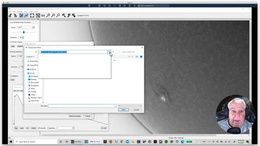Screen dimensions: 260x146
Task: Click the select whole image icon
Action: point(32,15)
